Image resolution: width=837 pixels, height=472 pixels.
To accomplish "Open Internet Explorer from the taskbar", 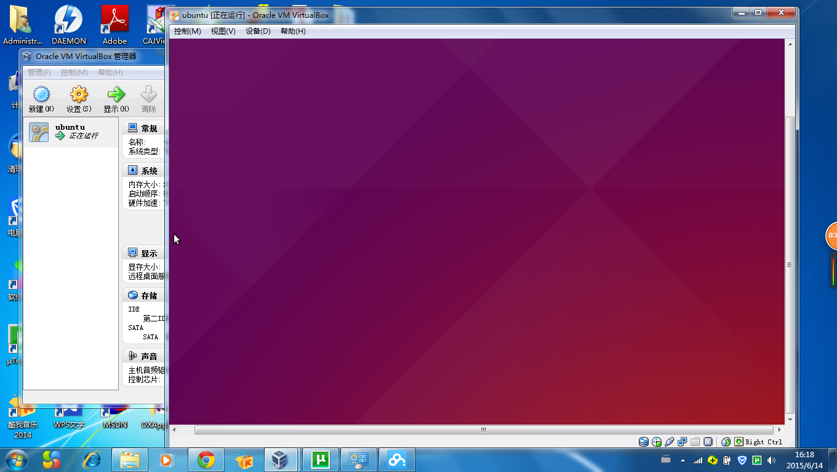I will point(92,460).
